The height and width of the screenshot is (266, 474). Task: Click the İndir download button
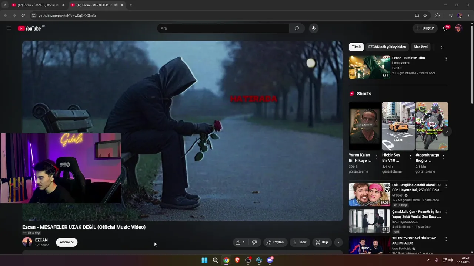(300, 242)
